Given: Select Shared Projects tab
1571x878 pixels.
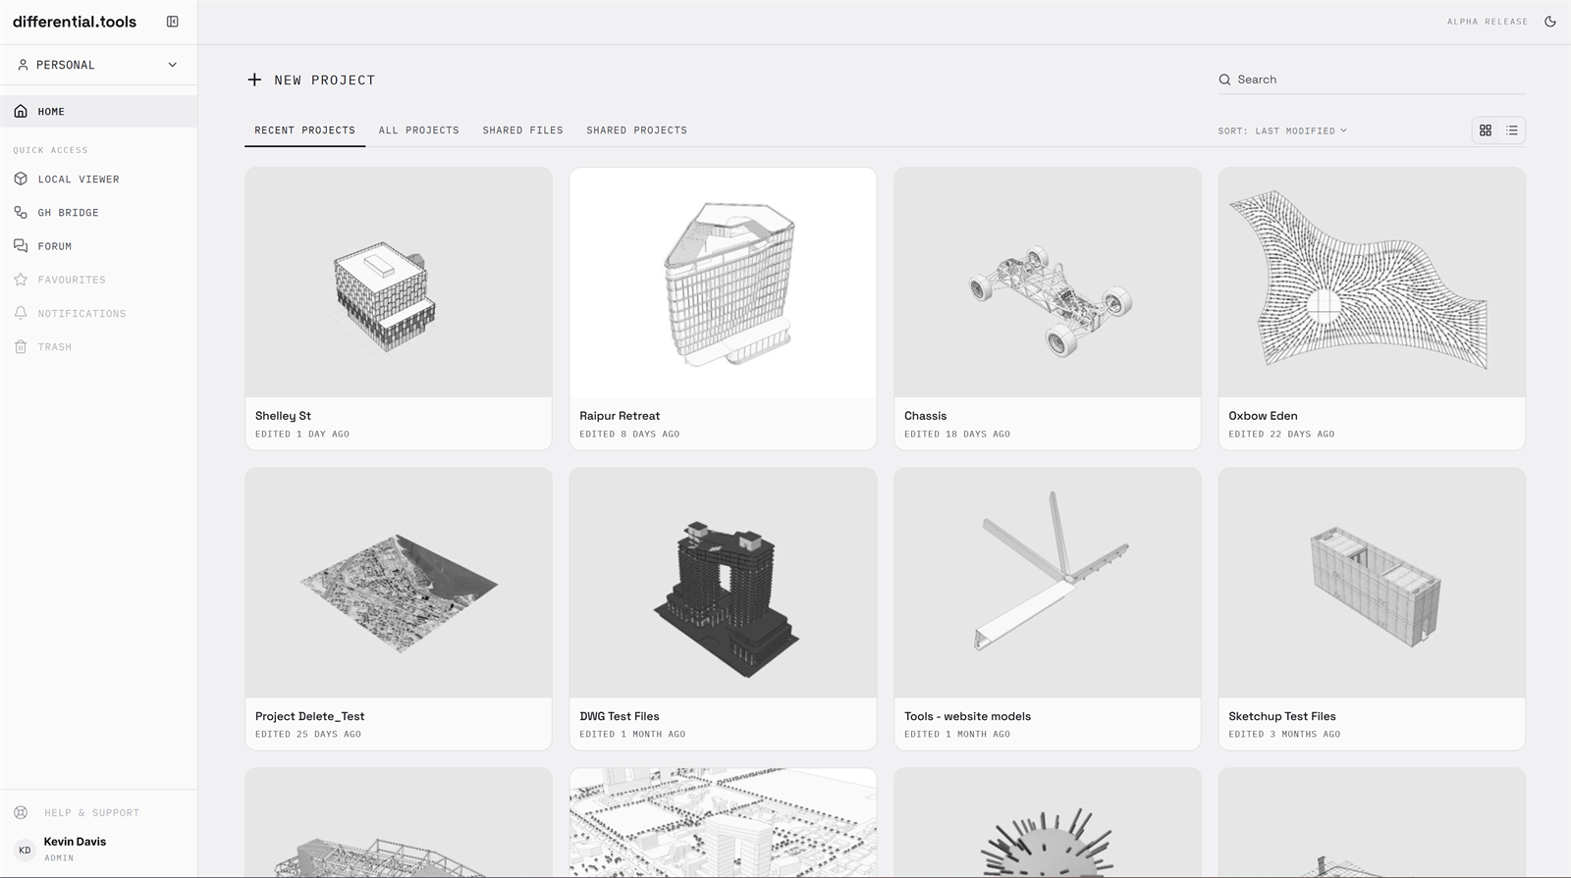Looking at the screenshot, I should (636, 130).
